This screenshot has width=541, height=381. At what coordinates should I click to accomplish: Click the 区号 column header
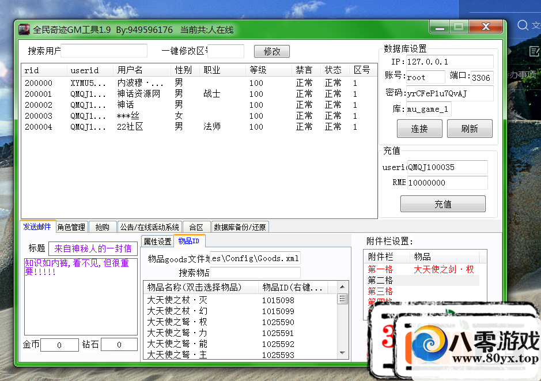pos(363,70)
